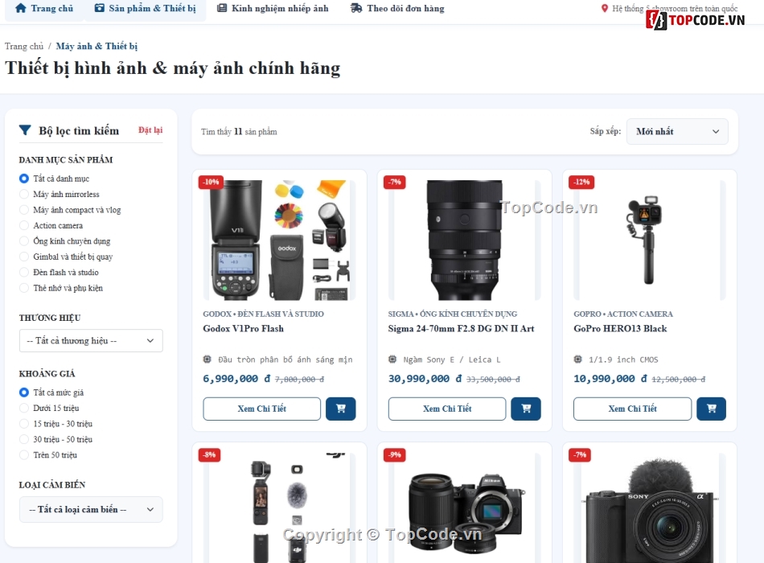Click the -9% discount badge
Viewport: 764px width, 563px height.
395,454
